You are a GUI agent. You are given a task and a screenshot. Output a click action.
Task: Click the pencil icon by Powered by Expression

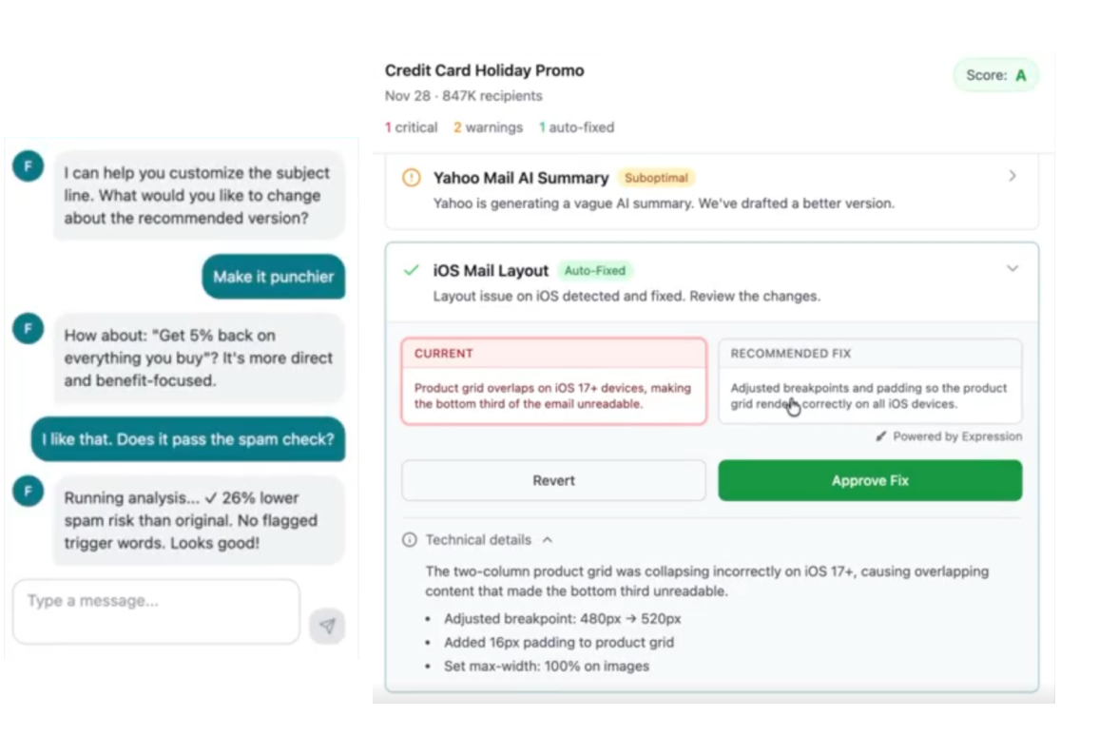(881, 436)
